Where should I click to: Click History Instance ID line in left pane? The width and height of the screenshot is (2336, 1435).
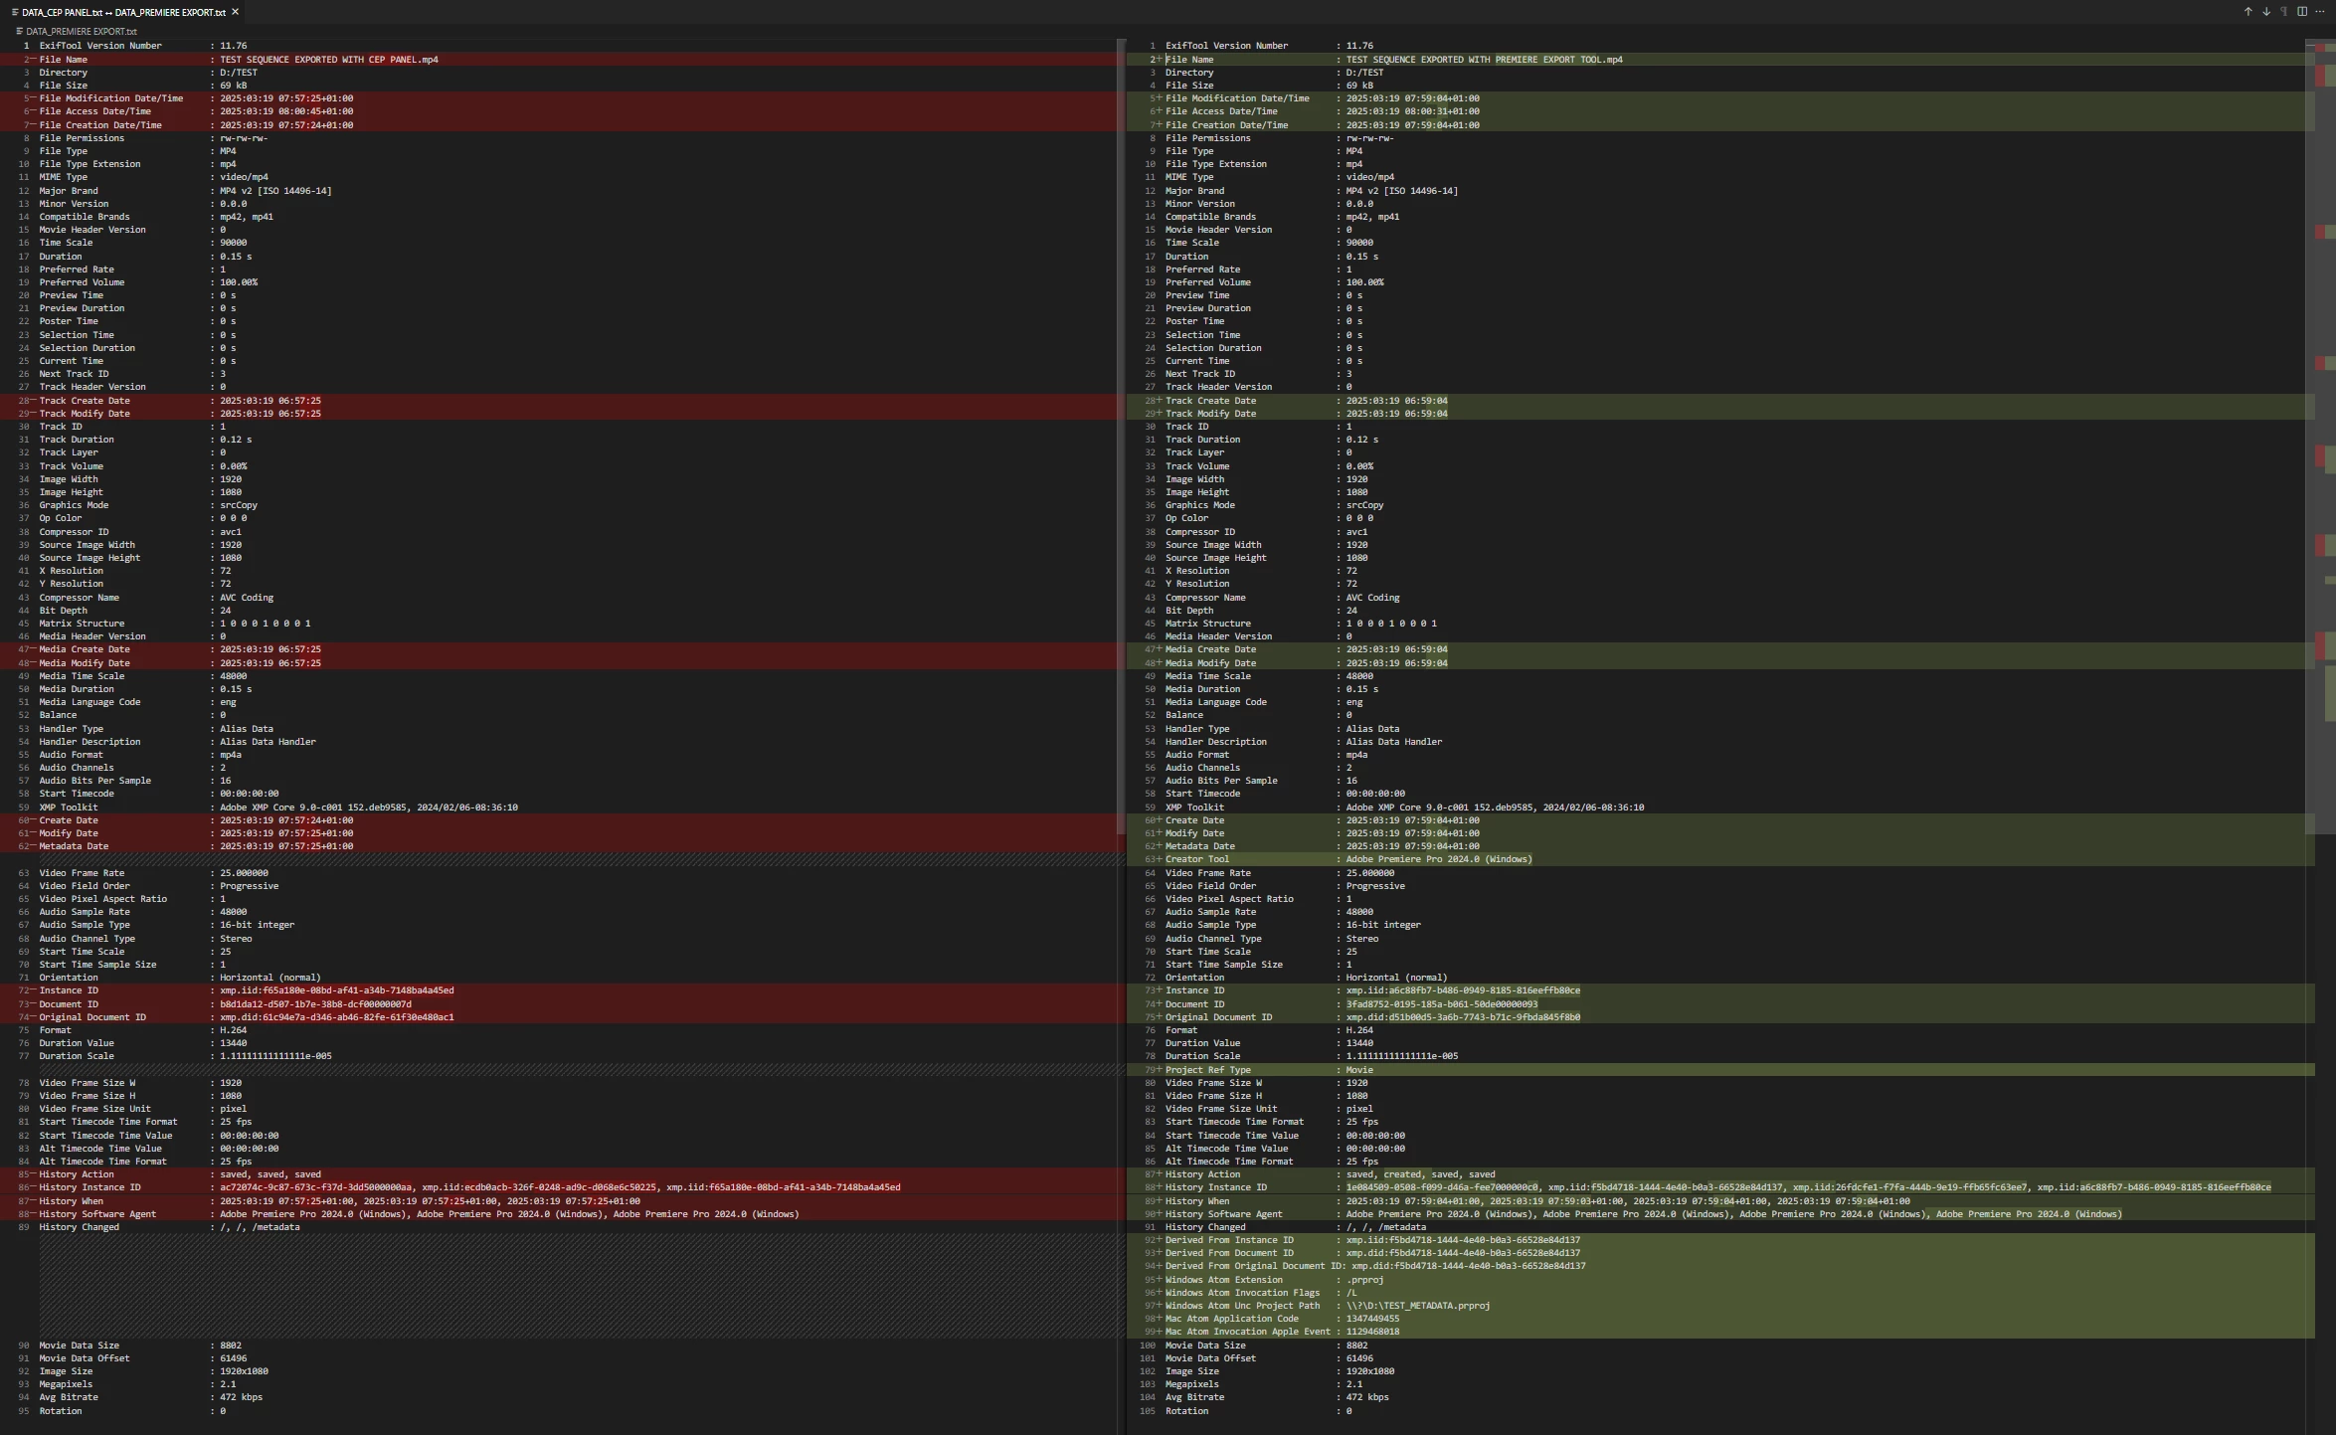click(90, 1187)
